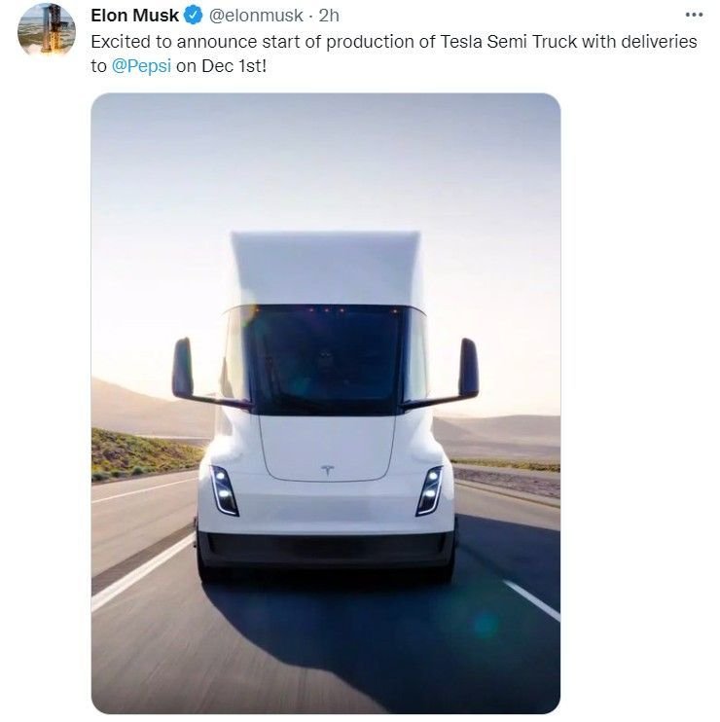Viewport: 720px width, 722px height.
Task: Click the words "Tesla Semi Truck" in tweet
Action: [509, 42]
